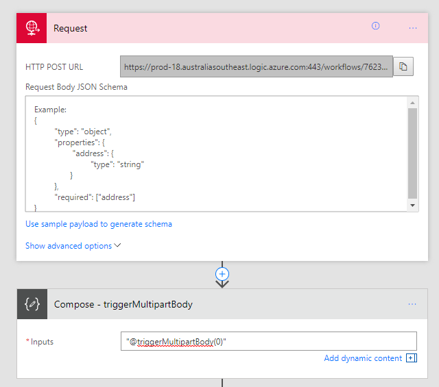The height and width of the screenshot is (387, 439).
Task: Click the plus icon beside Add dynamic content
Action: 411,358
